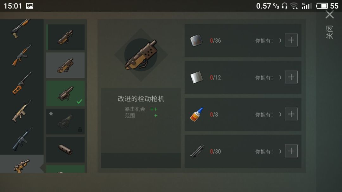Add steel plates with the plus button

[x=291, y=40]
